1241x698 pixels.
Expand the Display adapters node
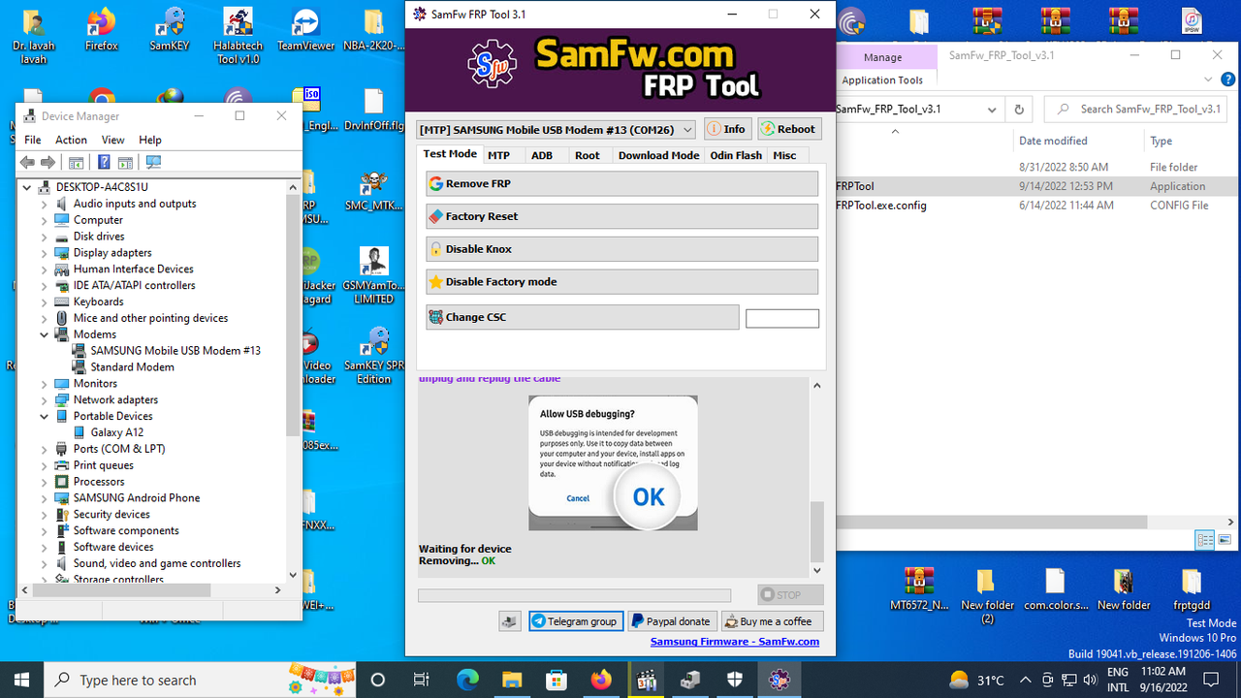pyautogui.click(x=45, y=253)
